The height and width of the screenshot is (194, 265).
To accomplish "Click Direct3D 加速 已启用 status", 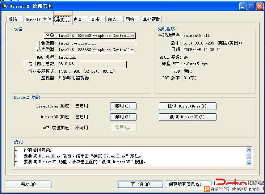I will coord(81,117).
